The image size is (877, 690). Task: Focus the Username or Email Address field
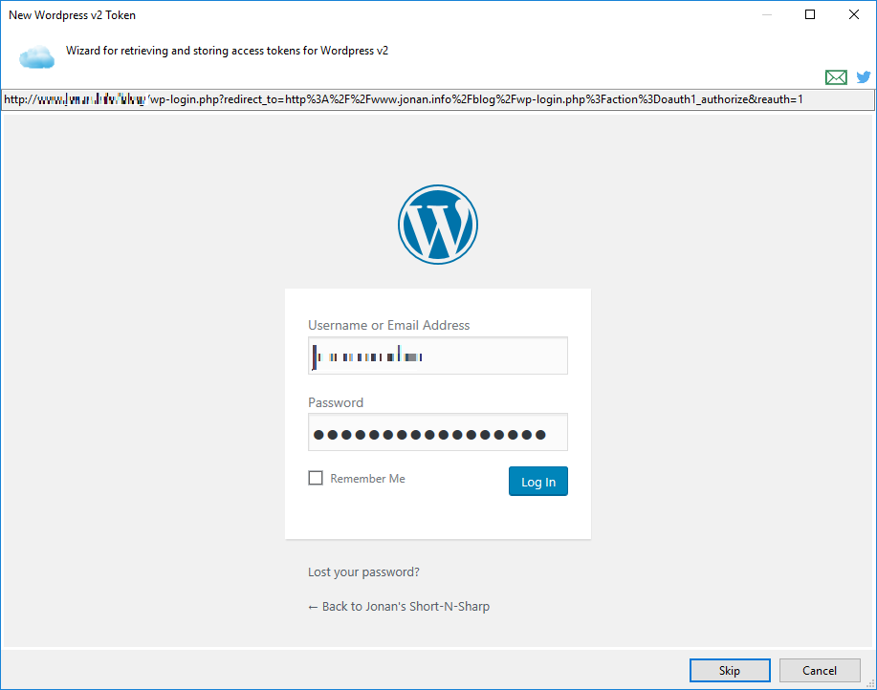pyautogui.click(x=438, y=356)
